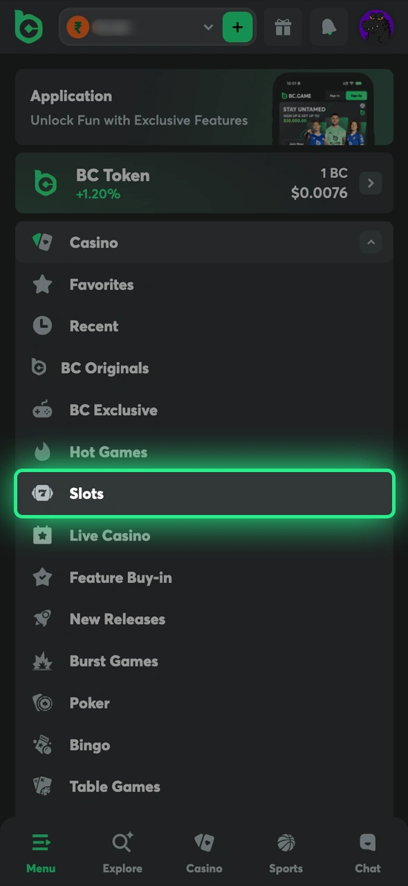Select the BC.Game logo icon

pos(28,27)
